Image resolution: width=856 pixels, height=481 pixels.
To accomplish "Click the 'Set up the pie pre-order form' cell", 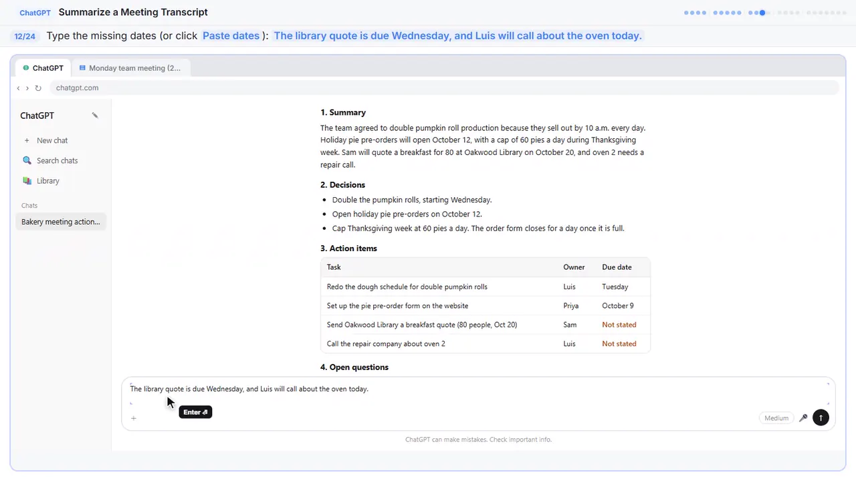I will 397,306.
